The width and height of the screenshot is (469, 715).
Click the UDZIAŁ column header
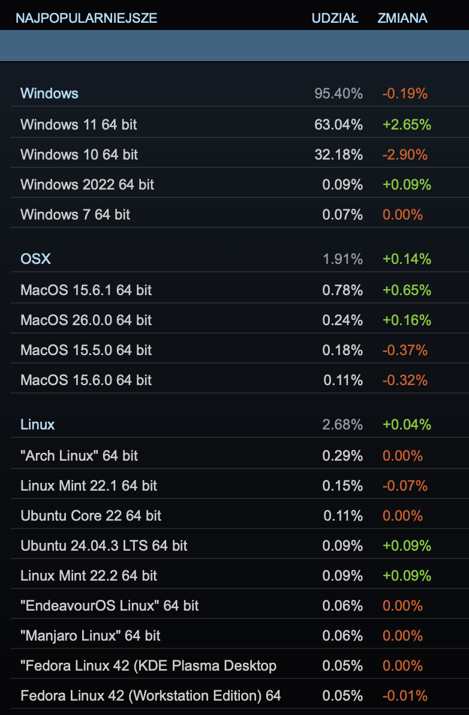click(x=335, y=18)
